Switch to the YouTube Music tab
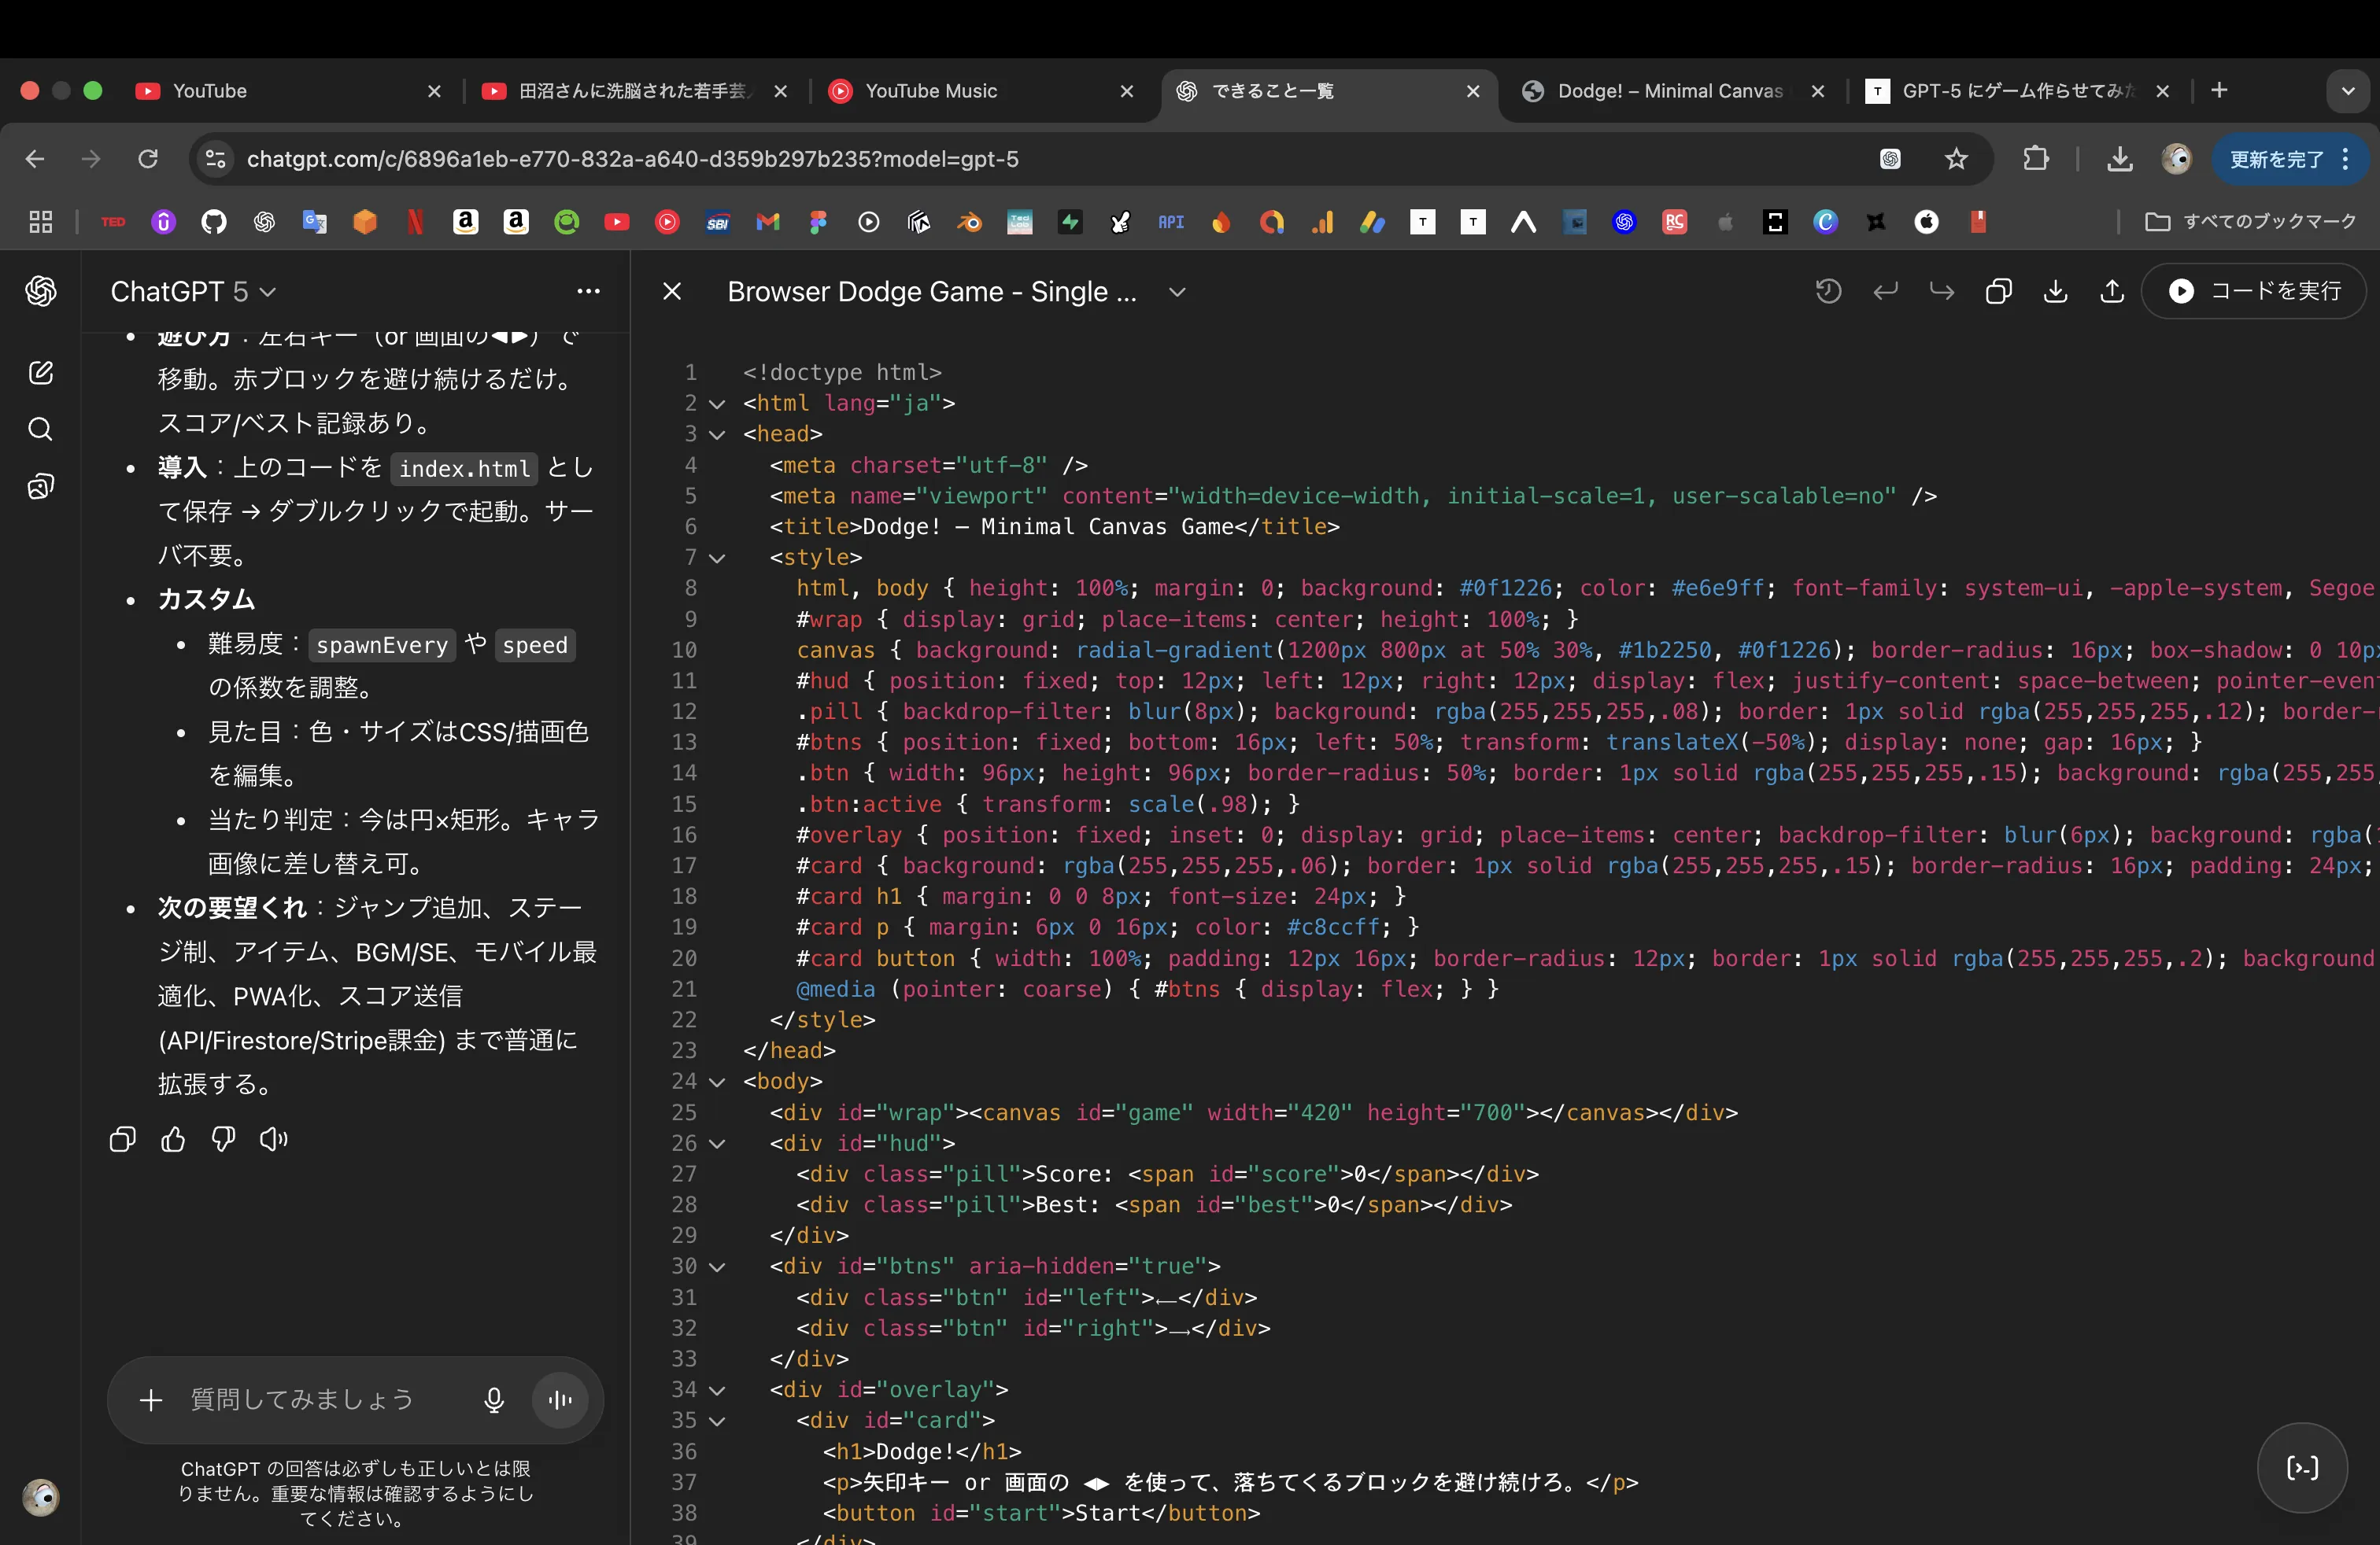The image size is (2380, 1545). click(x=930, y=91)
